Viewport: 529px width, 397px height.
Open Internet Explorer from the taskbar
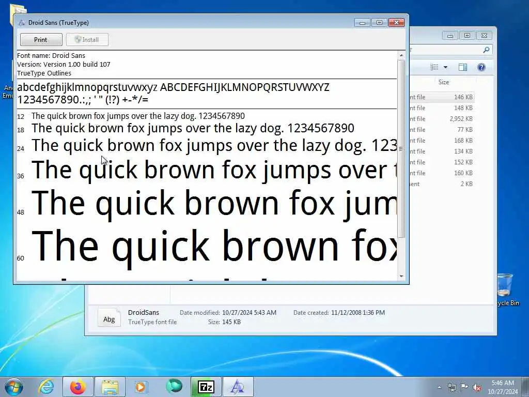(46, 387)
